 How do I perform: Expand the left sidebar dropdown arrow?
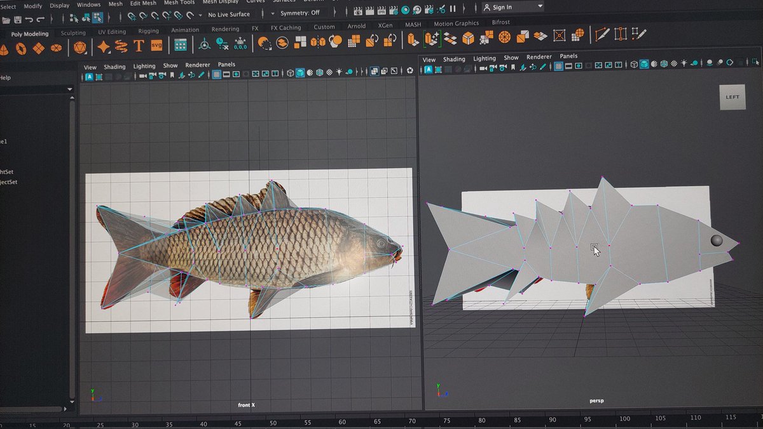69,90
